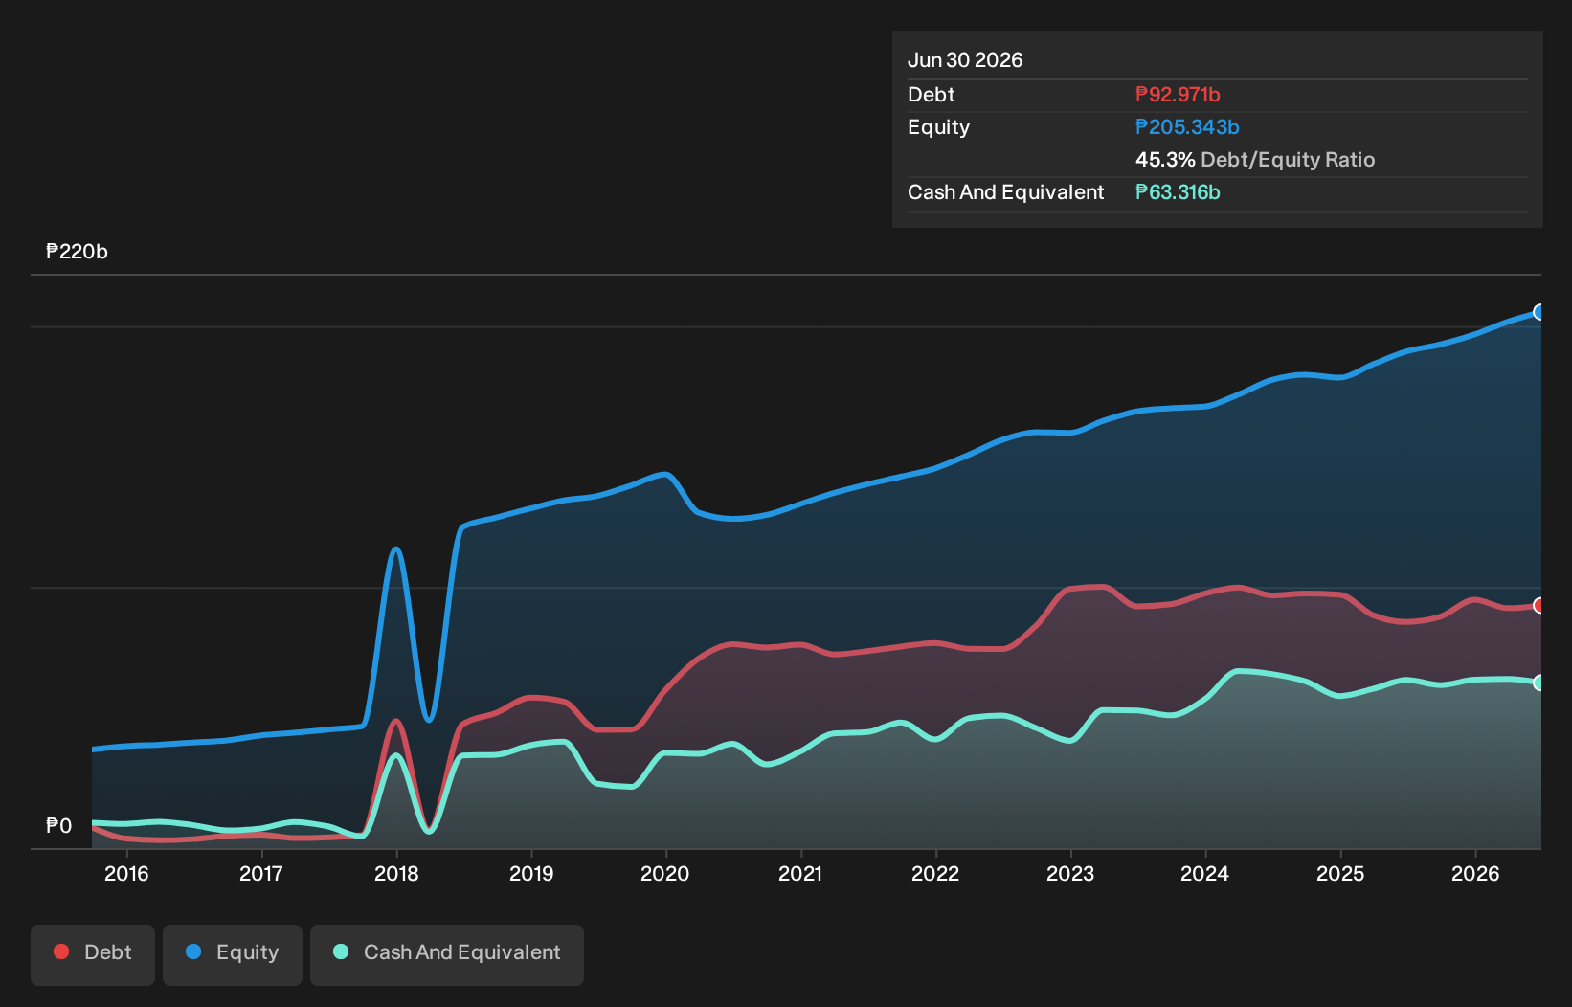1572x1007 pixels.
Task: Click the 2019 x-axis label
Action: (531, 873)
